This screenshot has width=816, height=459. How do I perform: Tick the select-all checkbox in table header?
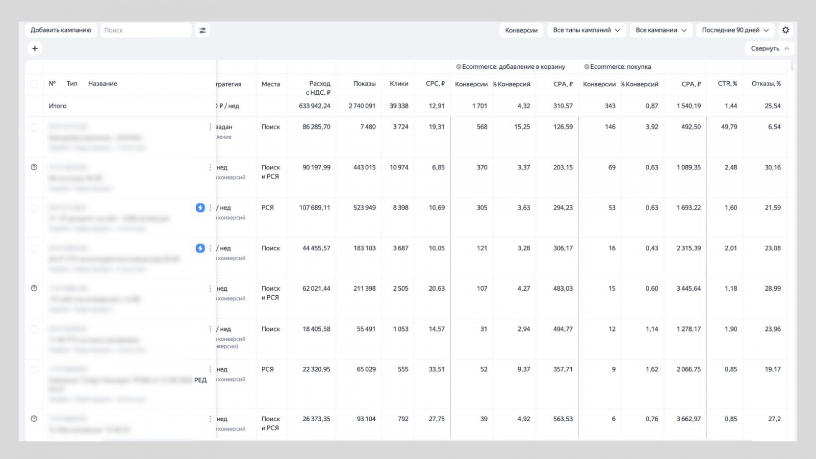click(x=34, y=84)
